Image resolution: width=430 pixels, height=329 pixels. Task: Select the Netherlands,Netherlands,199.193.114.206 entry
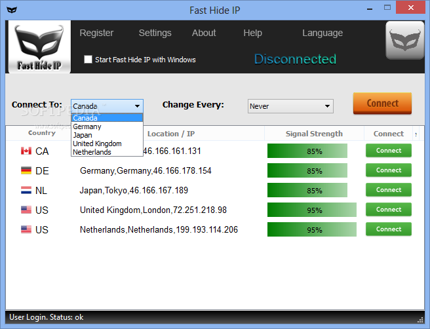(159, 229)
